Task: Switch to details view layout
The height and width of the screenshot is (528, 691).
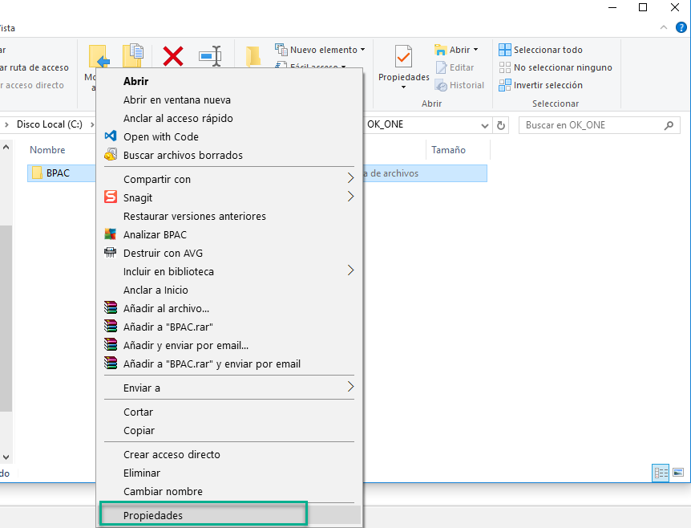Action: [661, 473]
